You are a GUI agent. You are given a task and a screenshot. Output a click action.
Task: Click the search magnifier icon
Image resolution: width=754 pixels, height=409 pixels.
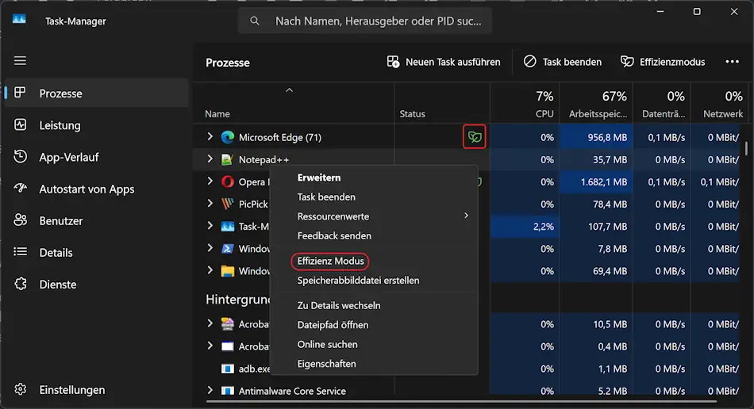click(x=255, y=21)
